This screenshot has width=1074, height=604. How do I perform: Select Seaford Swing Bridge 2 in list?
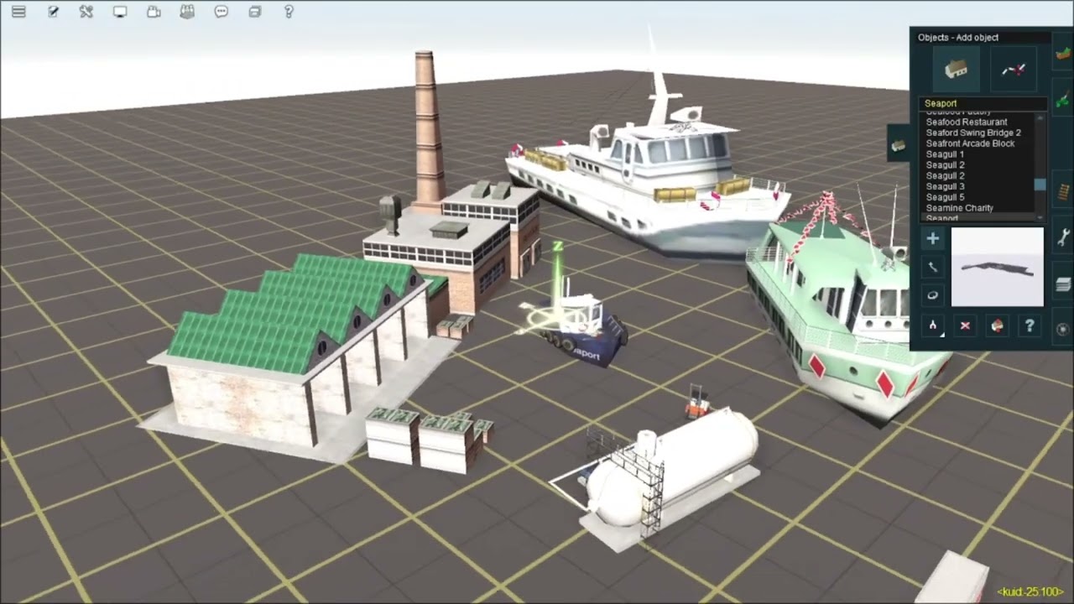click(x=973, y=133)
